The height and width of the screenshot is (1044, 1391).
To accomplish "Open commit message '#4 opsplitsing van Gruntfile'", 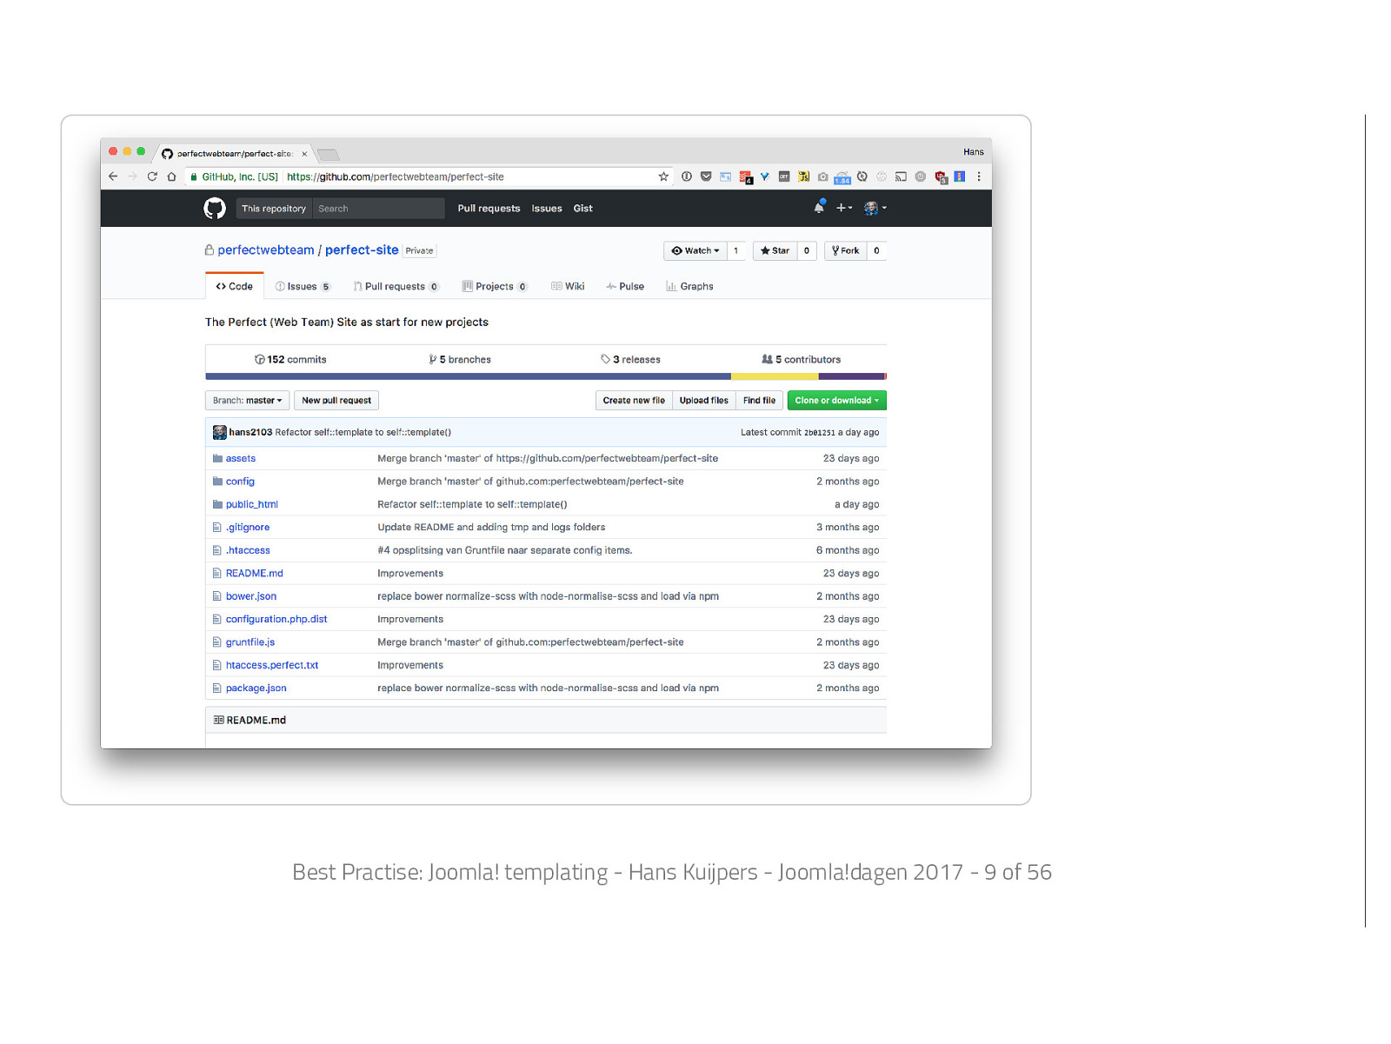I will click(505, 550).
